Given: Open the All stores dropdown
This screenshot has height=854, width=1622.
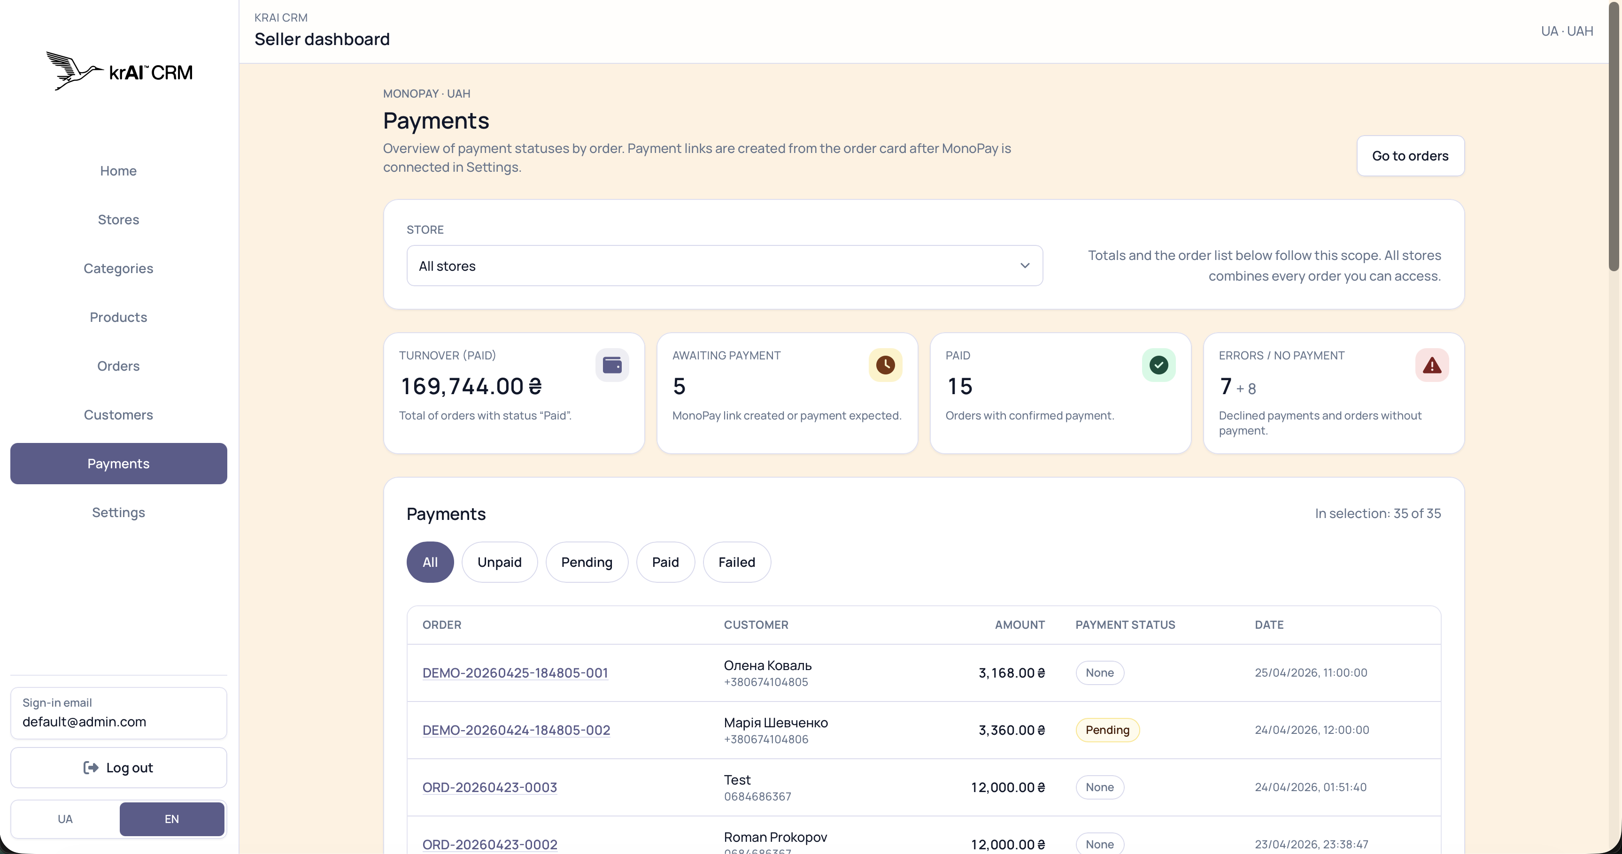Looking at the screenshot, I should click(724, 266).
